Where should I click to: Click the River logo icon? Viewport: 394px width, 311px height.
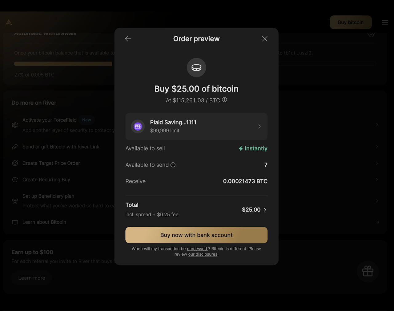point(9,22)
